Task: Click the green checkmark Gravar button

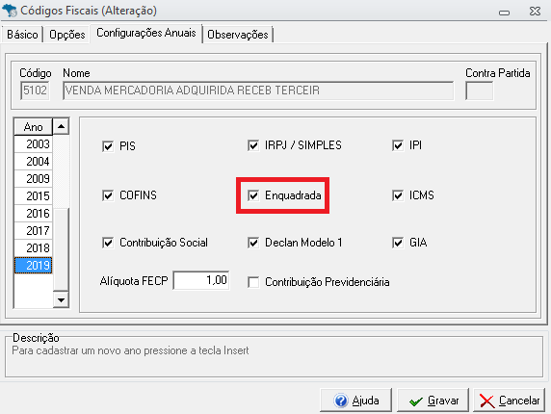Action: click(433, 400)
